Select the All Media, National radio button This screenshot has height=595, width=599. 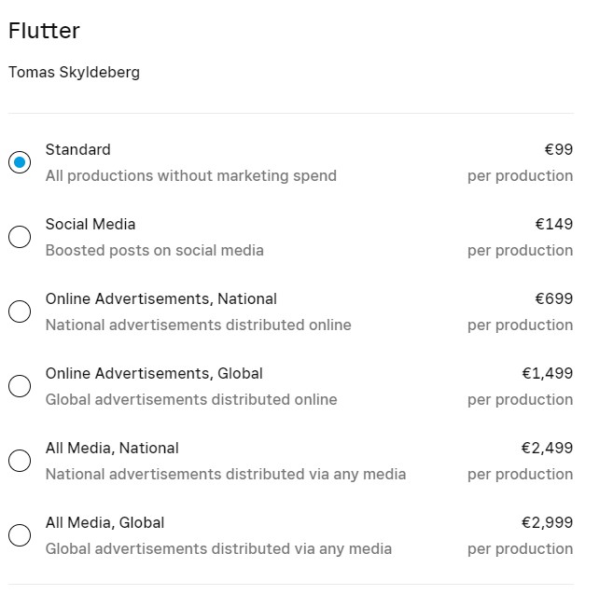coord(20,461)
